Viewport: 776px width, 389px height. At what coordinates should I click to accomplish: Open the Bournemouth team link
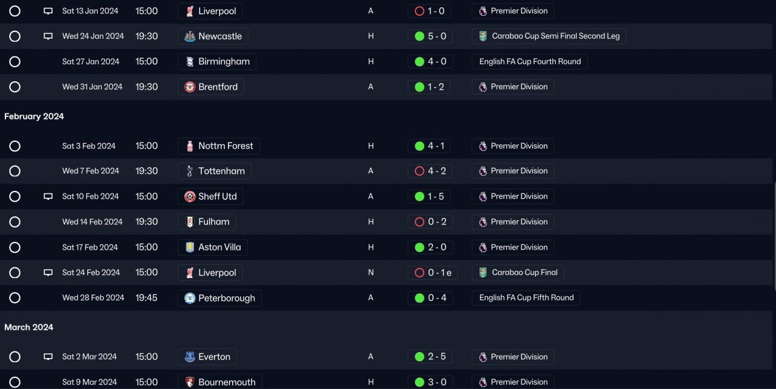tap(226, 382)
